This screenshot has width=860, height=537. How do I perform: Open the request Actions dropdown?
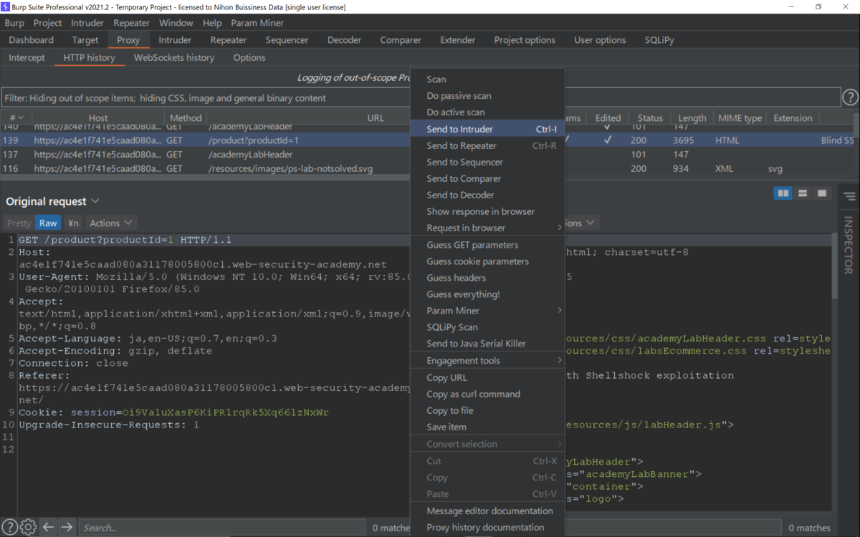click(x=110, y=223)
